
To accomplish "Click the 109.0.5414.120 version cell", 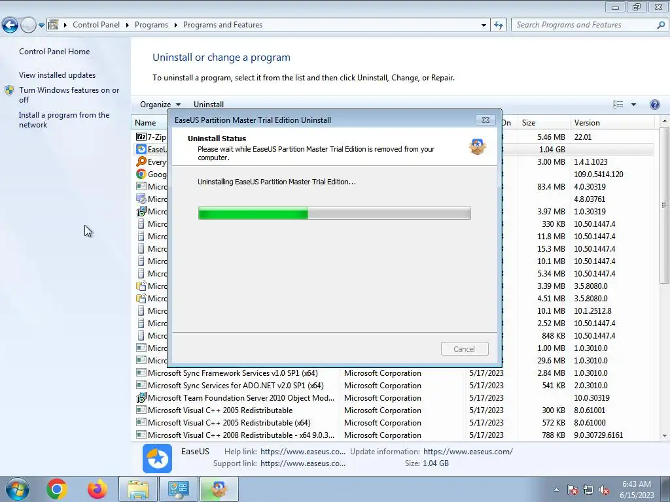I will 598,174.
